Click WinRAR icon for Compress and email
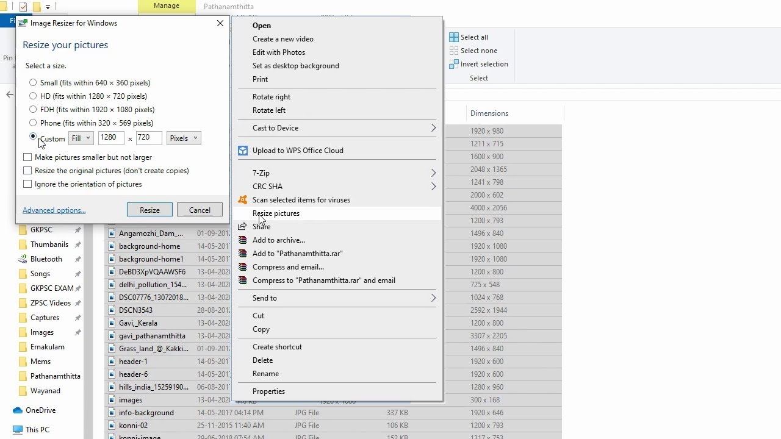The height and width of the screenshot is (439, 781). 243,266
